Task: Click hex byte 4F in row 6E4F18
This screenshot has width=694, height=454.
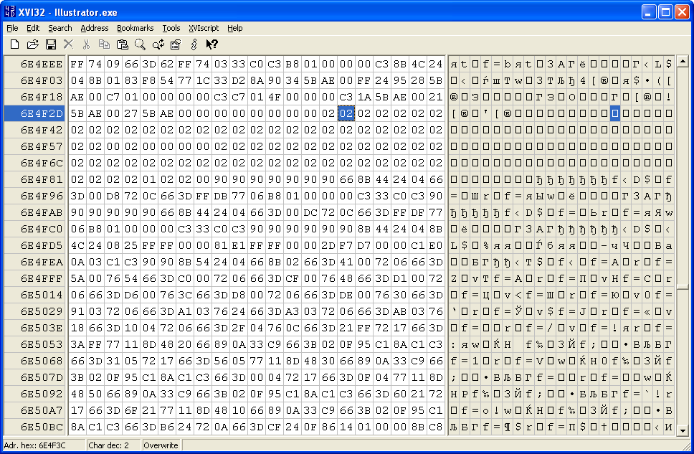Action: [x=275, y=97]
